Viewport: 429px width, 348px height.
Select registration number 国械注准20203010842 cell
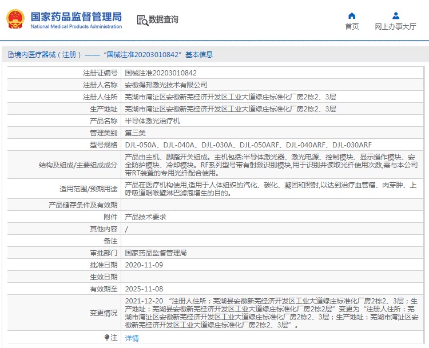161,73
